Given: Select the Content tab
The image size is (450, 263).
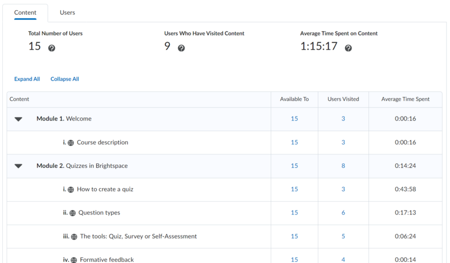Looking at the screenshot, I should pyautogui.click(x=25, y=12).
